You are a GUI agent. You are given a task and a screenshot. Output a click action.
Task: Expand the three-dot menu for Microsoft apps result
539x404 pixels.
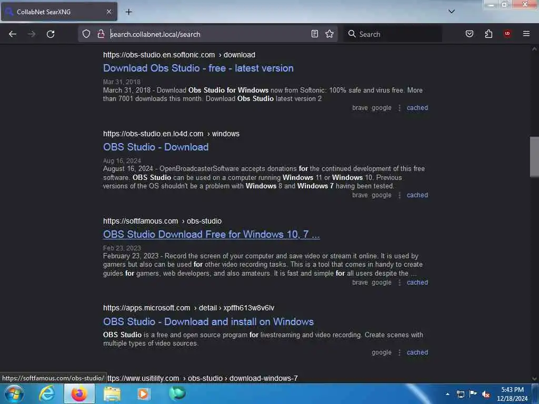400,352
